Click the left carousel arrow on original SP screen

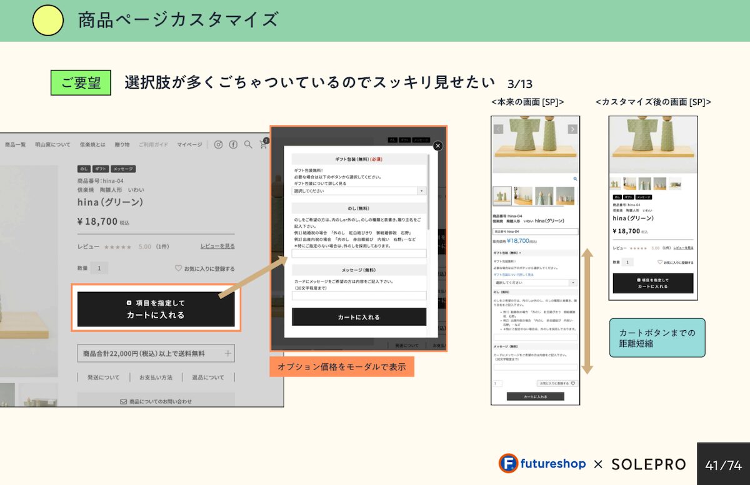tap(499, 129)
